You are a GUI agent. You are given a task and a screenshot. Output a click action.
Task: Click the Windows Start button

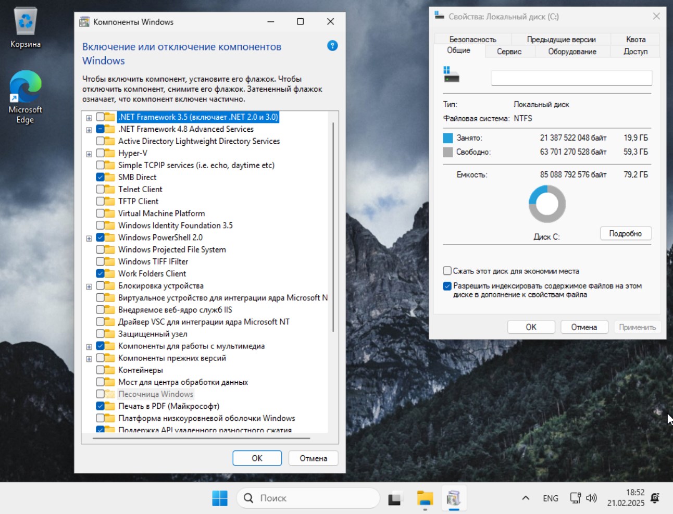coord(220,498)
